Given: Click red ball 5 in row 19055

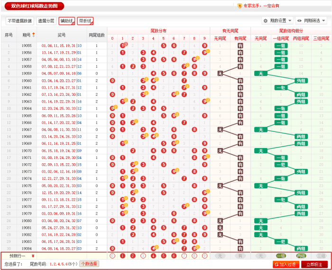Looking at the screenshot, I should point(164,46).
